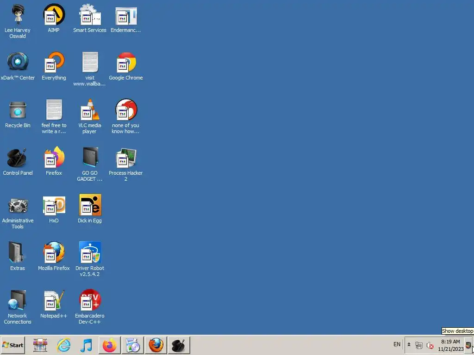This screenshot has height=355, width=474.
Task: Launch the Firefox desktop shortcut with the flame logo
Action: (54, 161)
